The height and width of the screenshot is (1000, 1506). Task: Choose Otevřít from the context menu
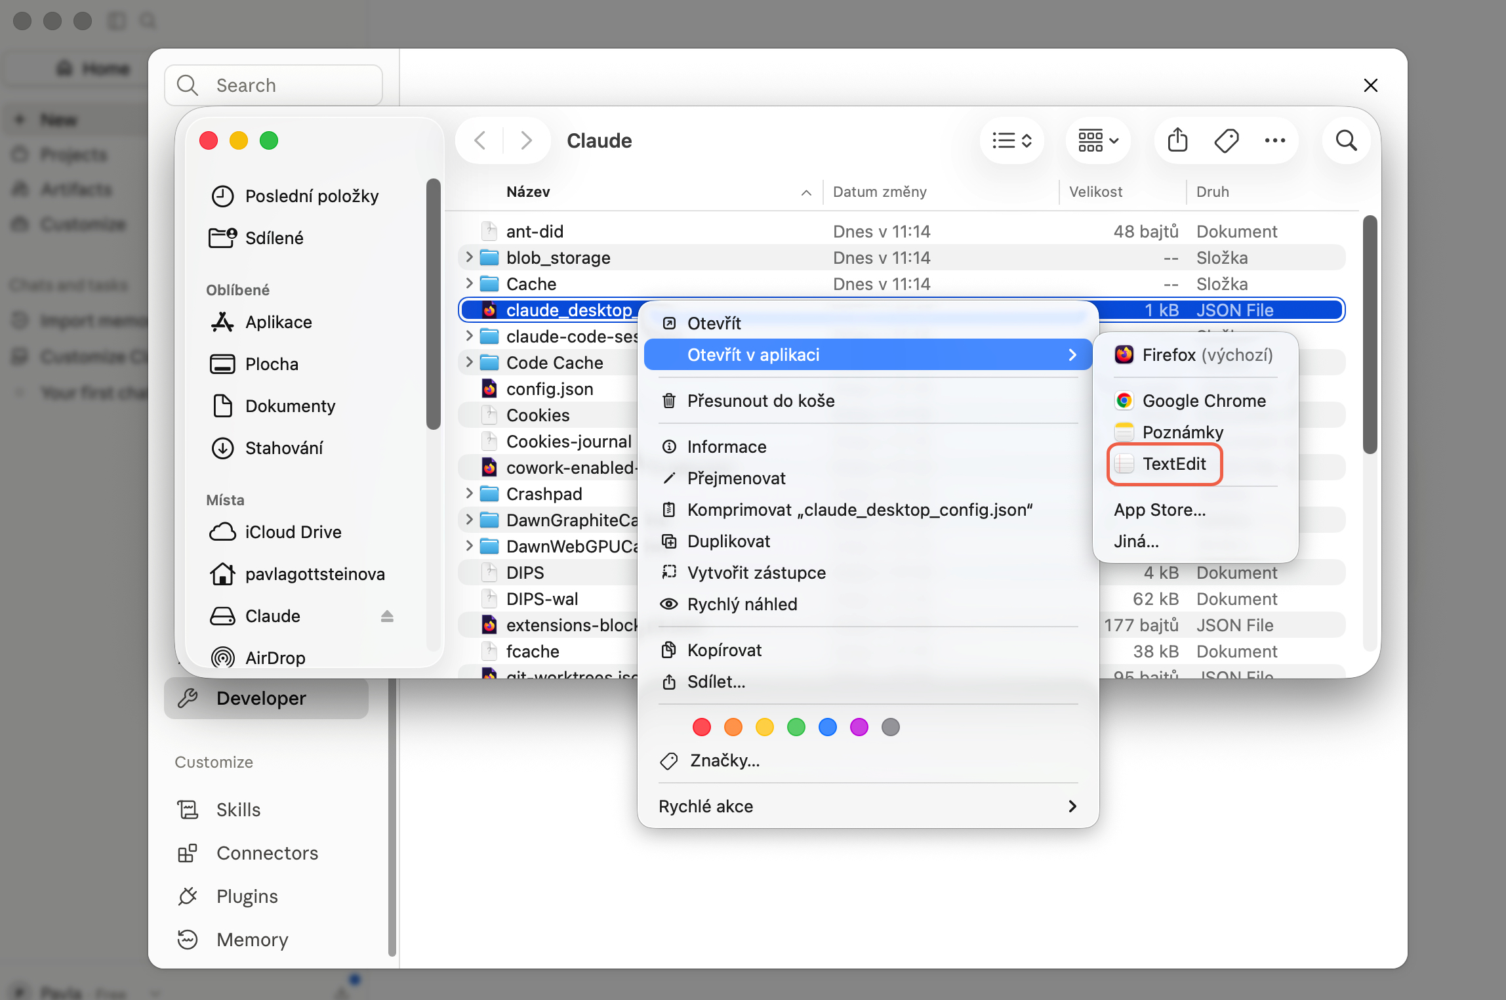(868, 323)
